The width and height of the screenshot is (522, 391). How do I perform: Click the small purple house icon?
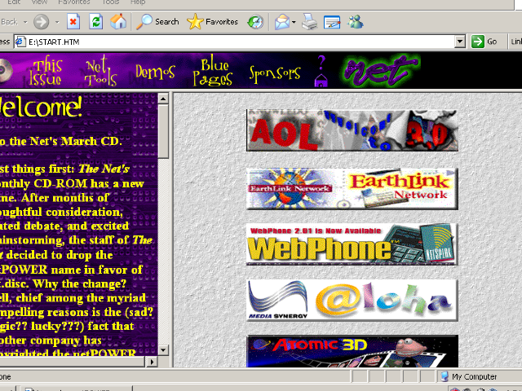321,81
